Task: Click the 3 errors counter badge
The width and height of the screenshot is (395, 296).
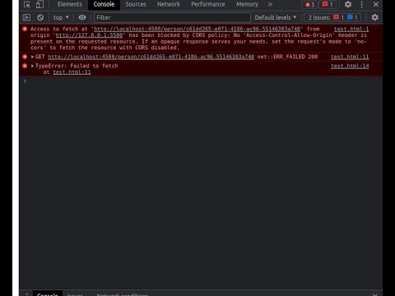Action: tap(309, 5)
